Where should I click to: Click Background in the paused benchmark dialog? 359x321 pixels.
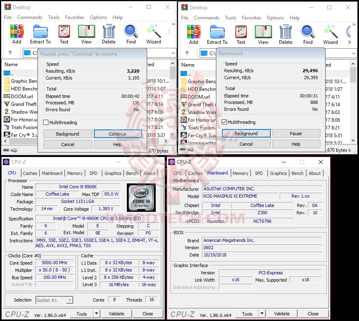click(67, 134)
